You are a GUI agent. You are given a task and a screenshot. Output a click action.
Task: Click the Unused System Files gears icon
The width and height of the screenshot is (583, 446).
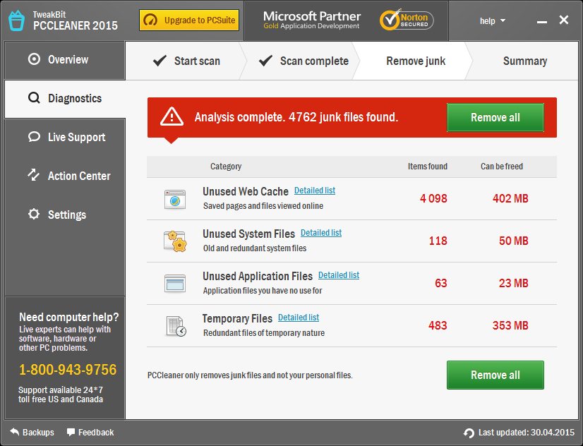coord(175,241)
